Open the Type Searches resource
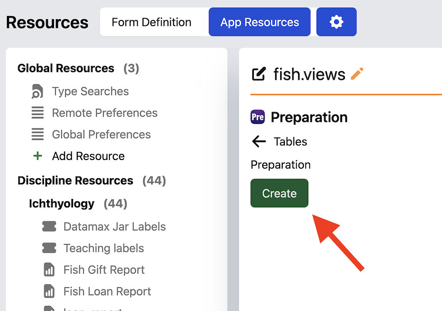Screen dimensions: 442x311 point(90,91)
